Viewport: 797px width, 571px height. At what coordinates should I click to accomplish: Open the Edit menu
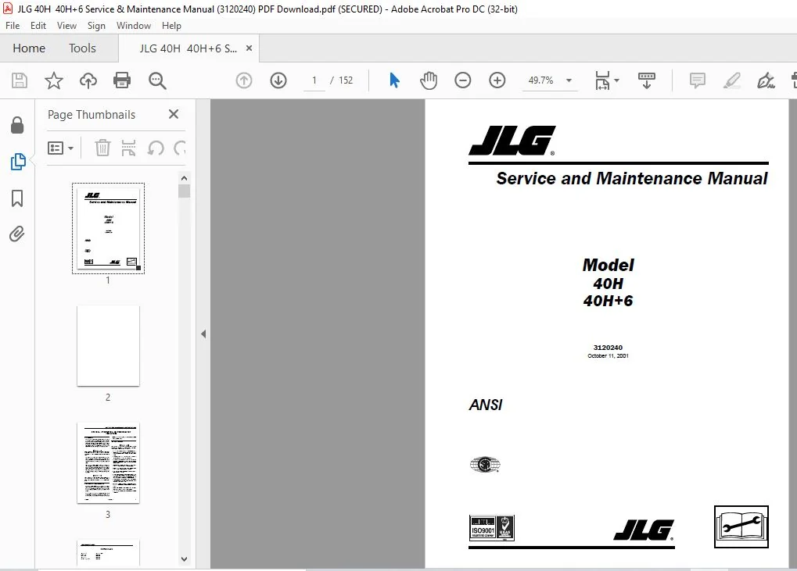point(38,25)
